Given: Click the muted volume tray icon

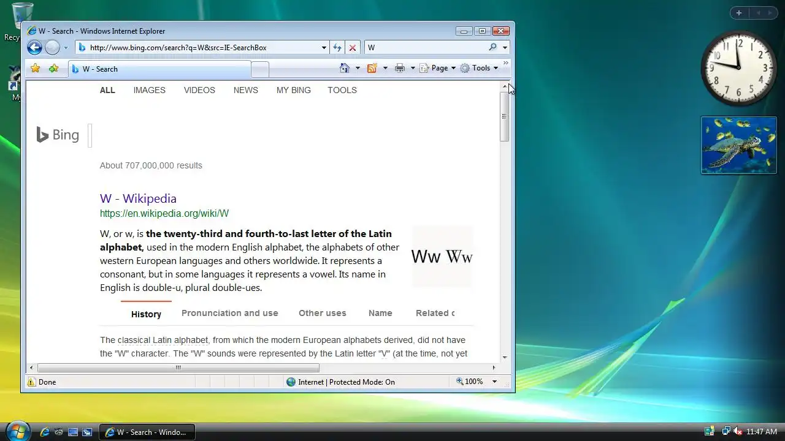Looking at the screenshot, I should (x=738, y=431).
